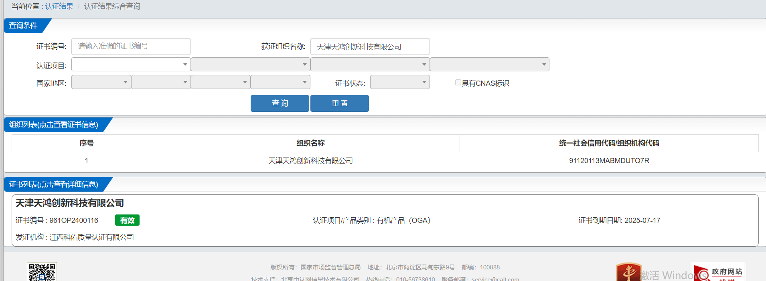Screen dimensions: 766x281
Task: Click the green 有效 status badge
Action: tap(127, 220)
